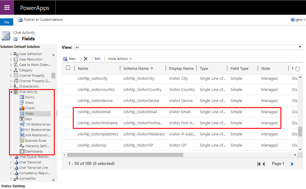This screenshot has width=306, height=189.
Task: Click the 1:N Relationships icon
Action: [22, 124]
